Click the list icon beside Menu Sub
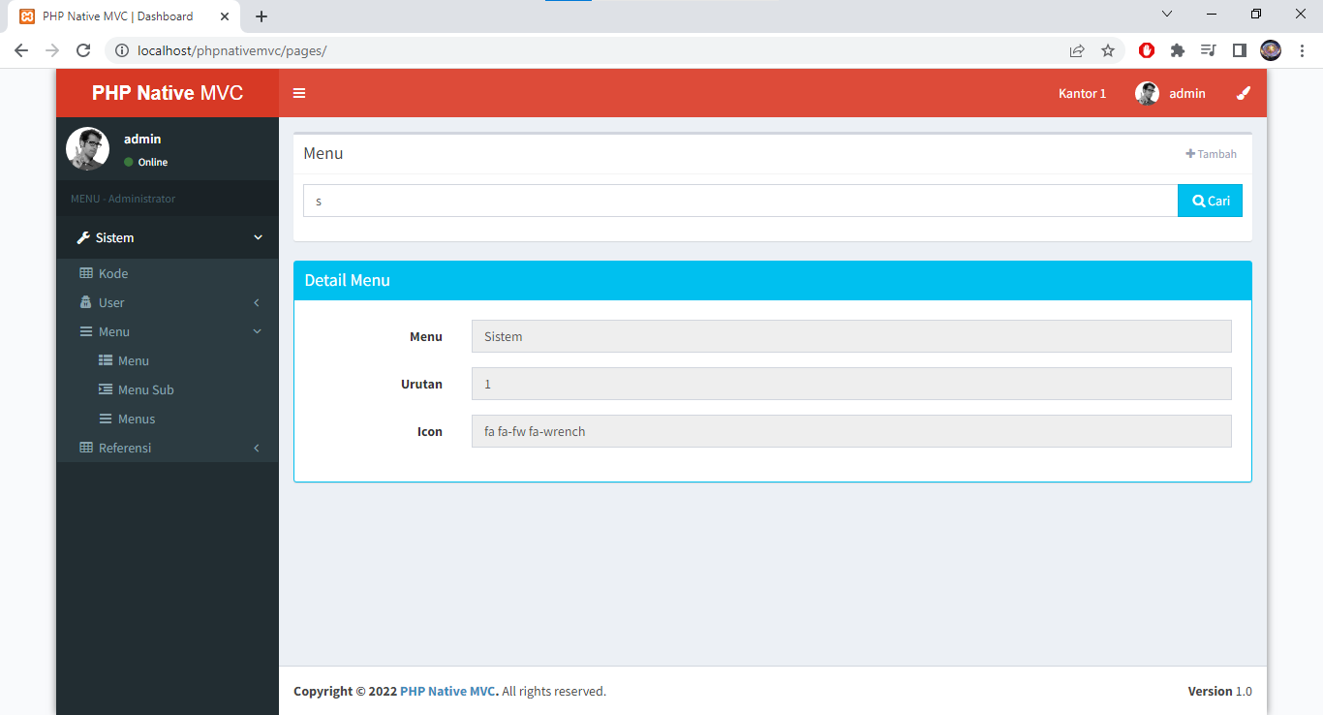This screenshot has width=1323, height=715. pos(104,389)
